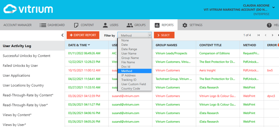Viewport: 279px width, 127px height.
Task: Click the dpvc3 error code
Action: point(271,96)
